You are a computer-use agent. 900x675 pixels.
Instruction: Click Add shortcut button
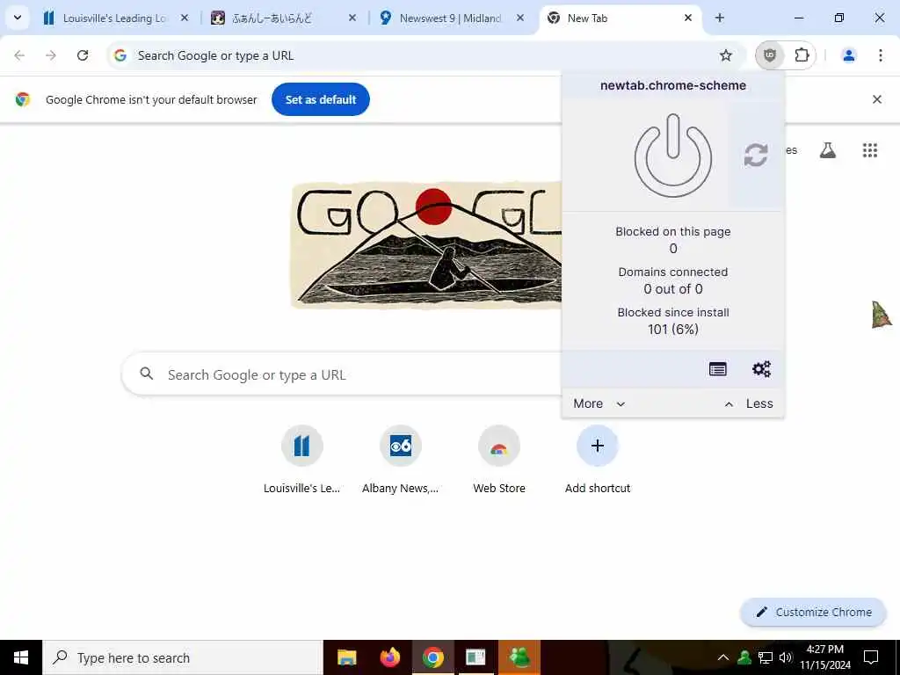(x=598, y=461)
